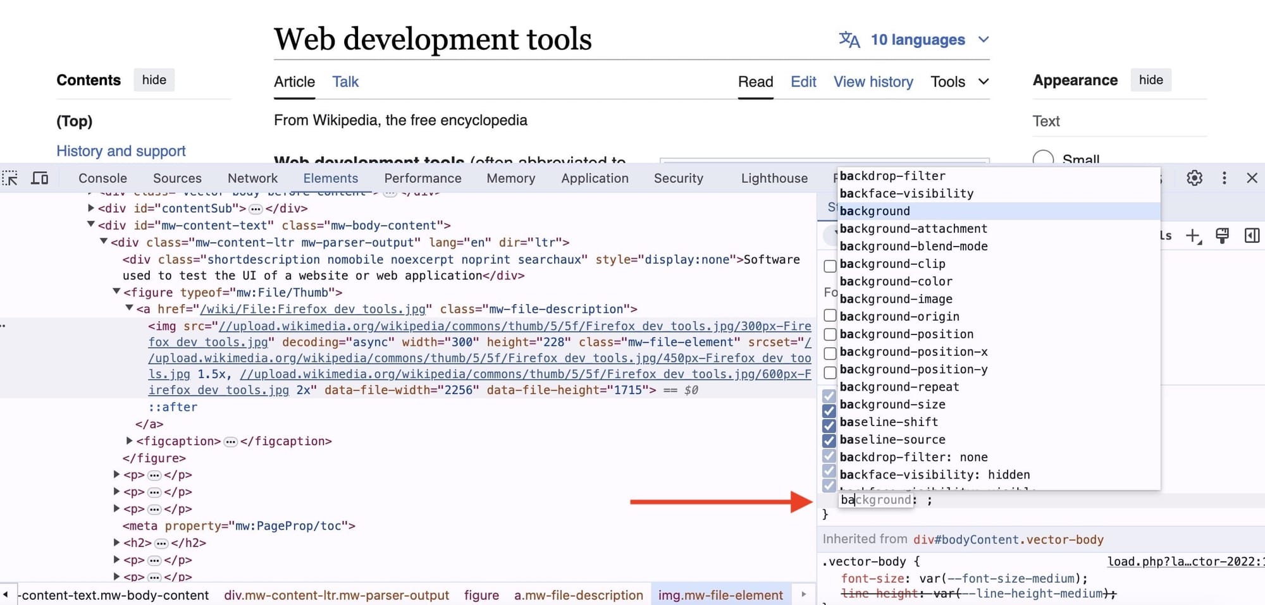The height and width of the screenshot is (605, 1265).
Task: Switch to the Network panel
Action: pyautogui.click(x=252, y=178)
